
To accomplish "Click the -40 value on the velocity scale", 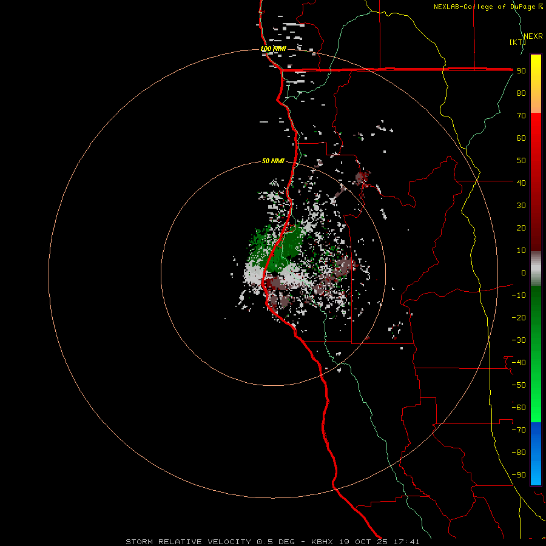I will 519,363.
